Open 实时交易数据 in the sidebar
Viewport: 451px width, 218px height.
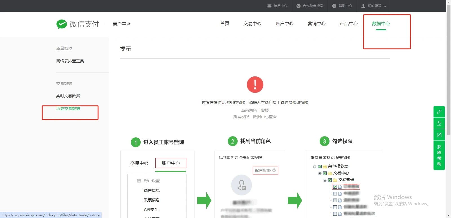click(68, 96)
